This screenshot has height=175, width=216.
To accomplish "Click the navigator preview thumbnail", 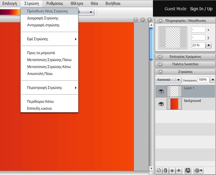I will coord(173,37).
